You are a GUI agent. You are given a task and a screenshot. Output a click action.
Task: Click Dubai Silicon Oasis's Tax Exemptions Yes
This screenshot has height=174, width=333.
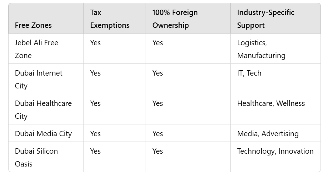click(x=95, y=151)
